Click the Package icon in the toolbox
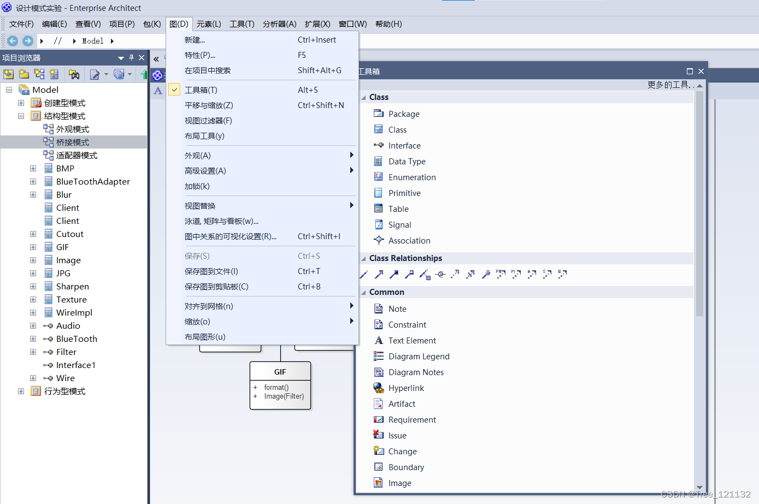Screen dimensions: 759x504 [379, 114]
